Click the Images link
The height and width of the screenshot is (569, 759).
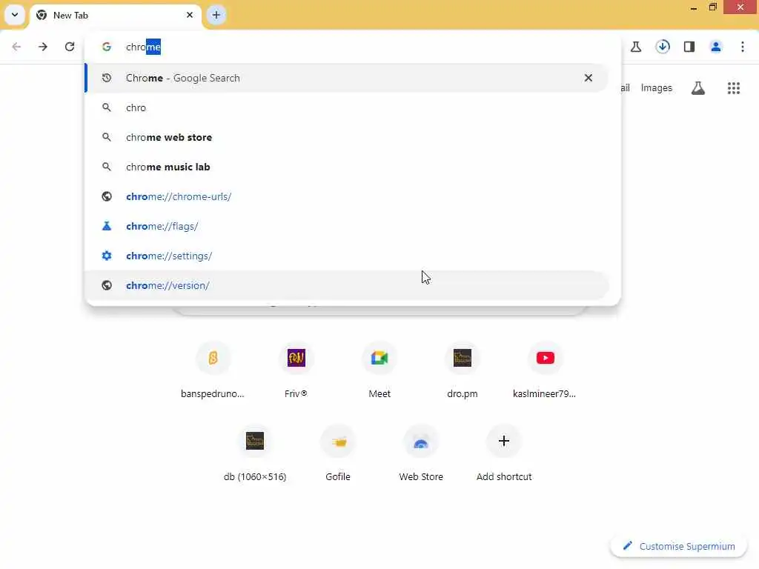657,87
